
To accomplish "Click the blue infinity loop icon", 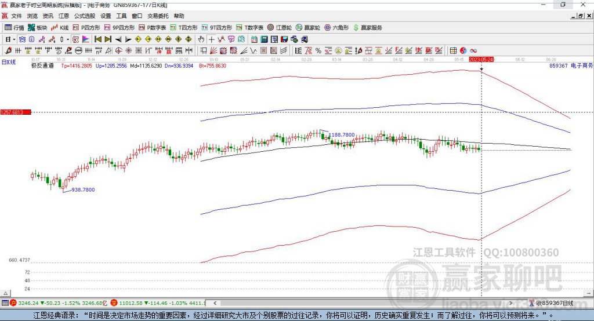I will (473, 51).
